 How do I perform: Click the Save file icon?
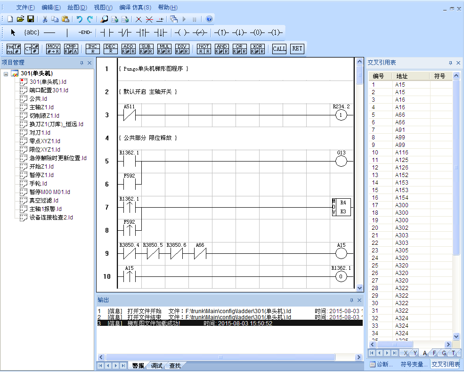31,19
